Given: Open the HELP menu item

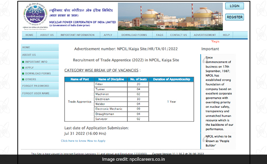Looking at the screenshot, I should point(226,35).
